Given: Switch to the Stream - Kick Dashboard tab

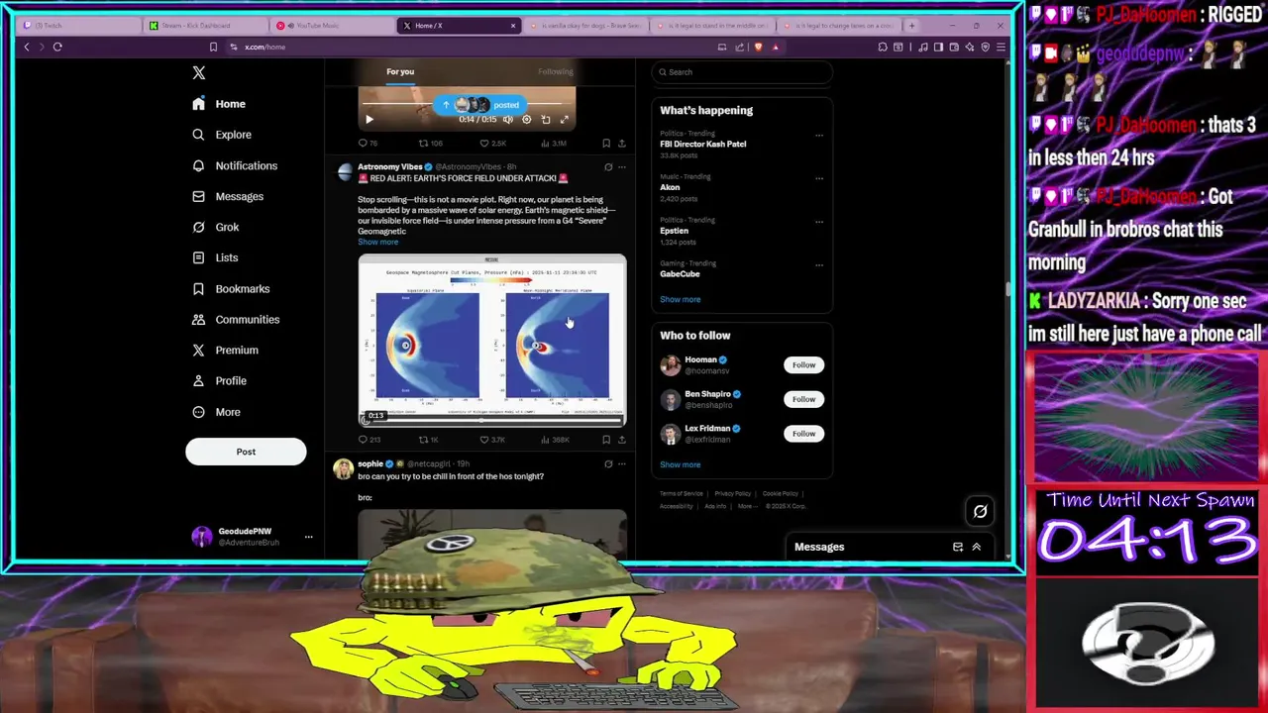Looking at the screenshot, I should 206,25.
